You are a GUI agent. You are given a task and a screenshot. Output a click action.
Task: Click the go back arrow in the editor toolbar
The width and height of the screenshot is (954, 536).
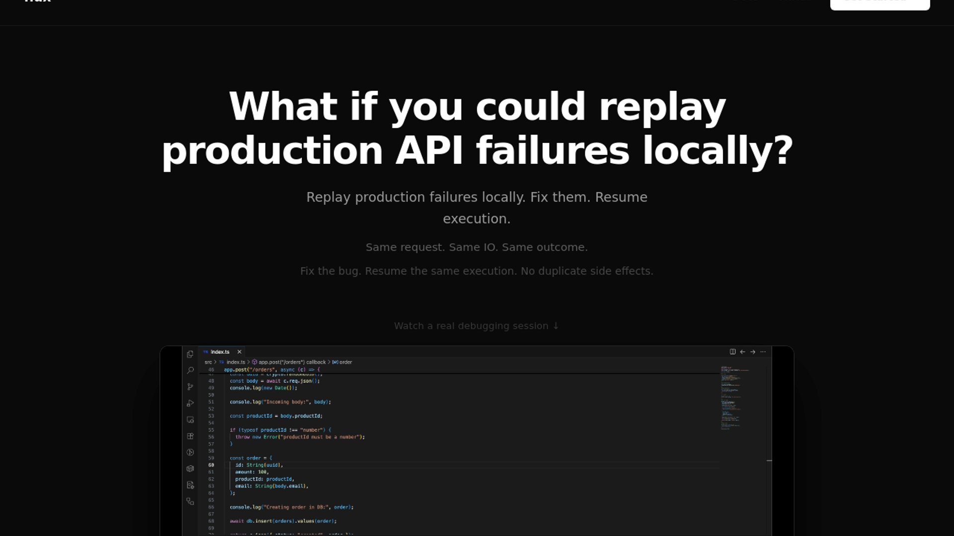coord(742,352)
